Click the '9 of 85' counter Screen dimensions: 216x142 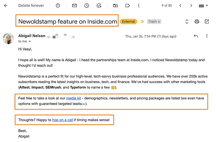tap(167, 6)
